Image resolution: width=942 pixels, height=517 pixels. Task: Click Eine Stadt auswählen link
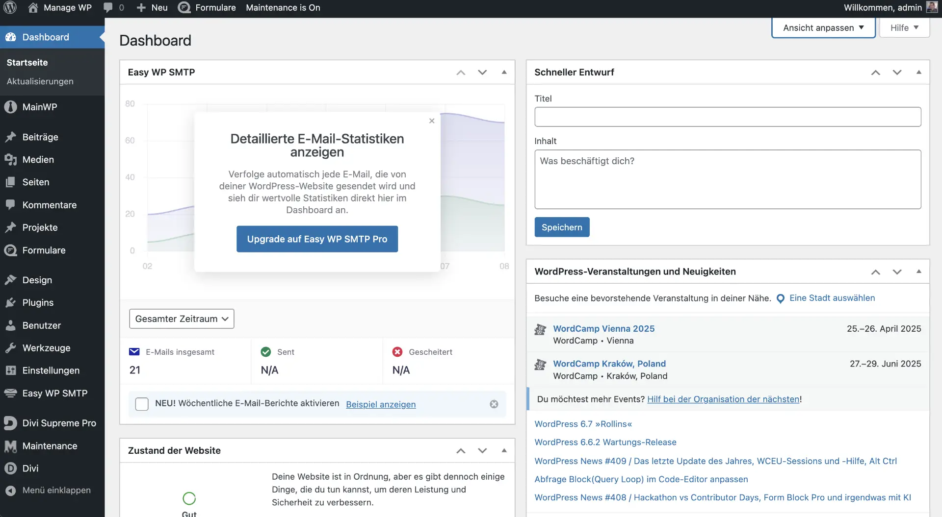coord(832,298)
